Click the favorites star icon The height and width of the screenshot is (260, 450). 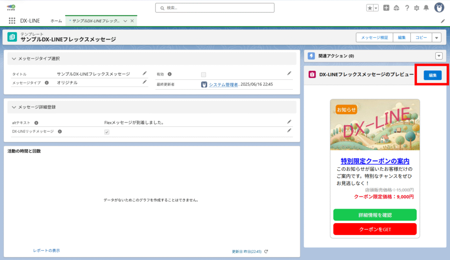point(370,8)
